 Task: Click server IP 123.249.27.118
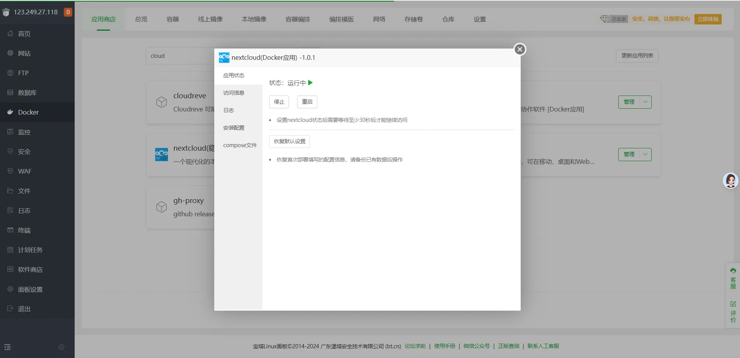(x=36, y=12)
